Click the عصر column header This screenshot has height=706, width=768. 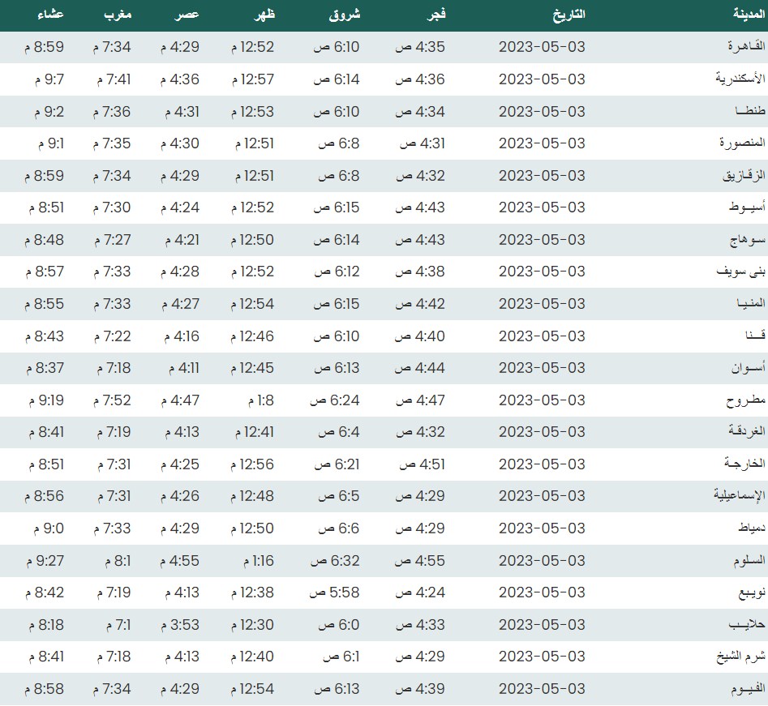click(187, 15)
